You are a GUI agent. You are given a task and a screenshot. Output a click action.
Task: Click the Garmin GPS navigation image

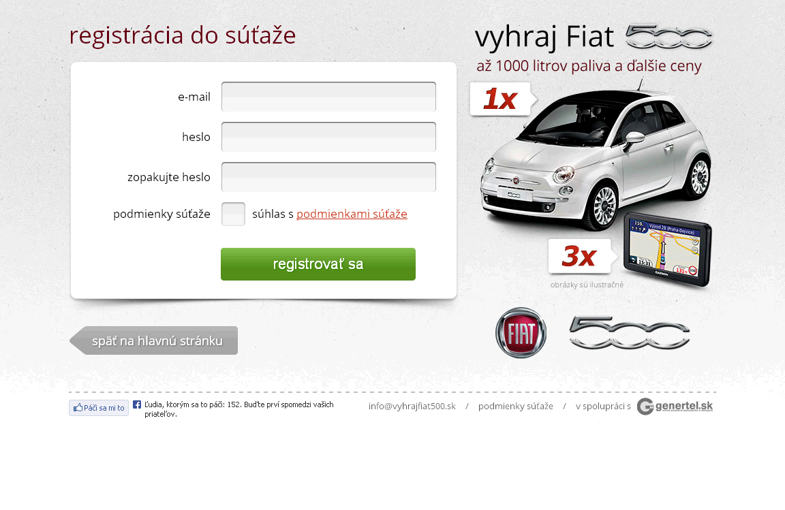pyautogui.click(x=667, y=249)
